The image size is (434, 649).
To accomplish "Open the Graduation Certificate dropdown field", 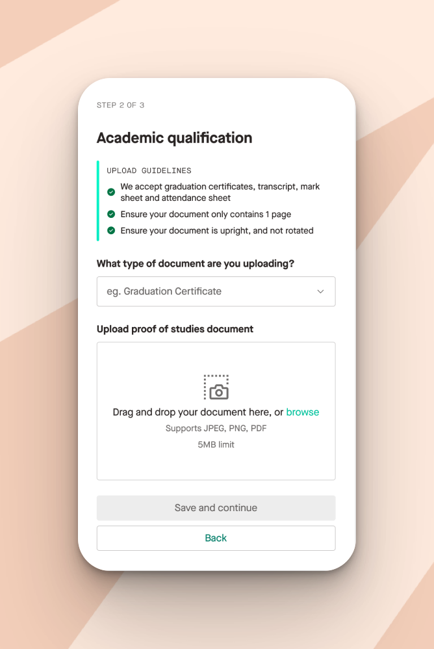I will [x=216, y=291].
